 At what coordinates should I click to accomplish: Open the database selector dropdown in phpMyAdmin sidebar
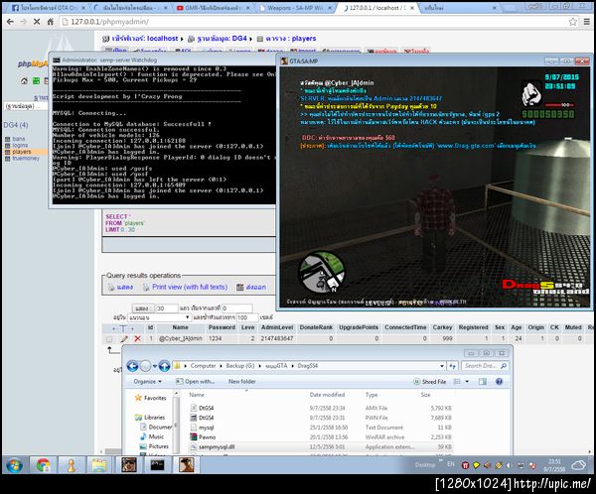point(24,106)
